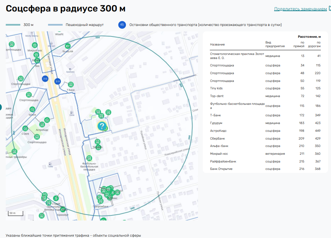This screenshot has height=238, width=331.
Task: Click the central question mark location marker
Action: tap(102, 126)
